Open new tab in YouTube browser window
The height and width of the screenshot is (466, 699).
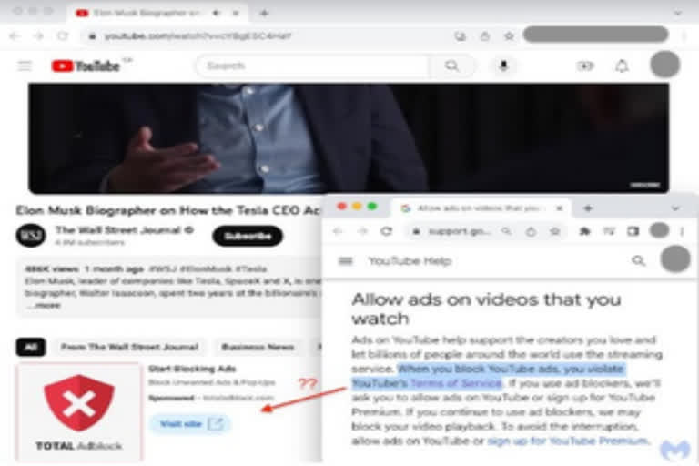[264, 13]
